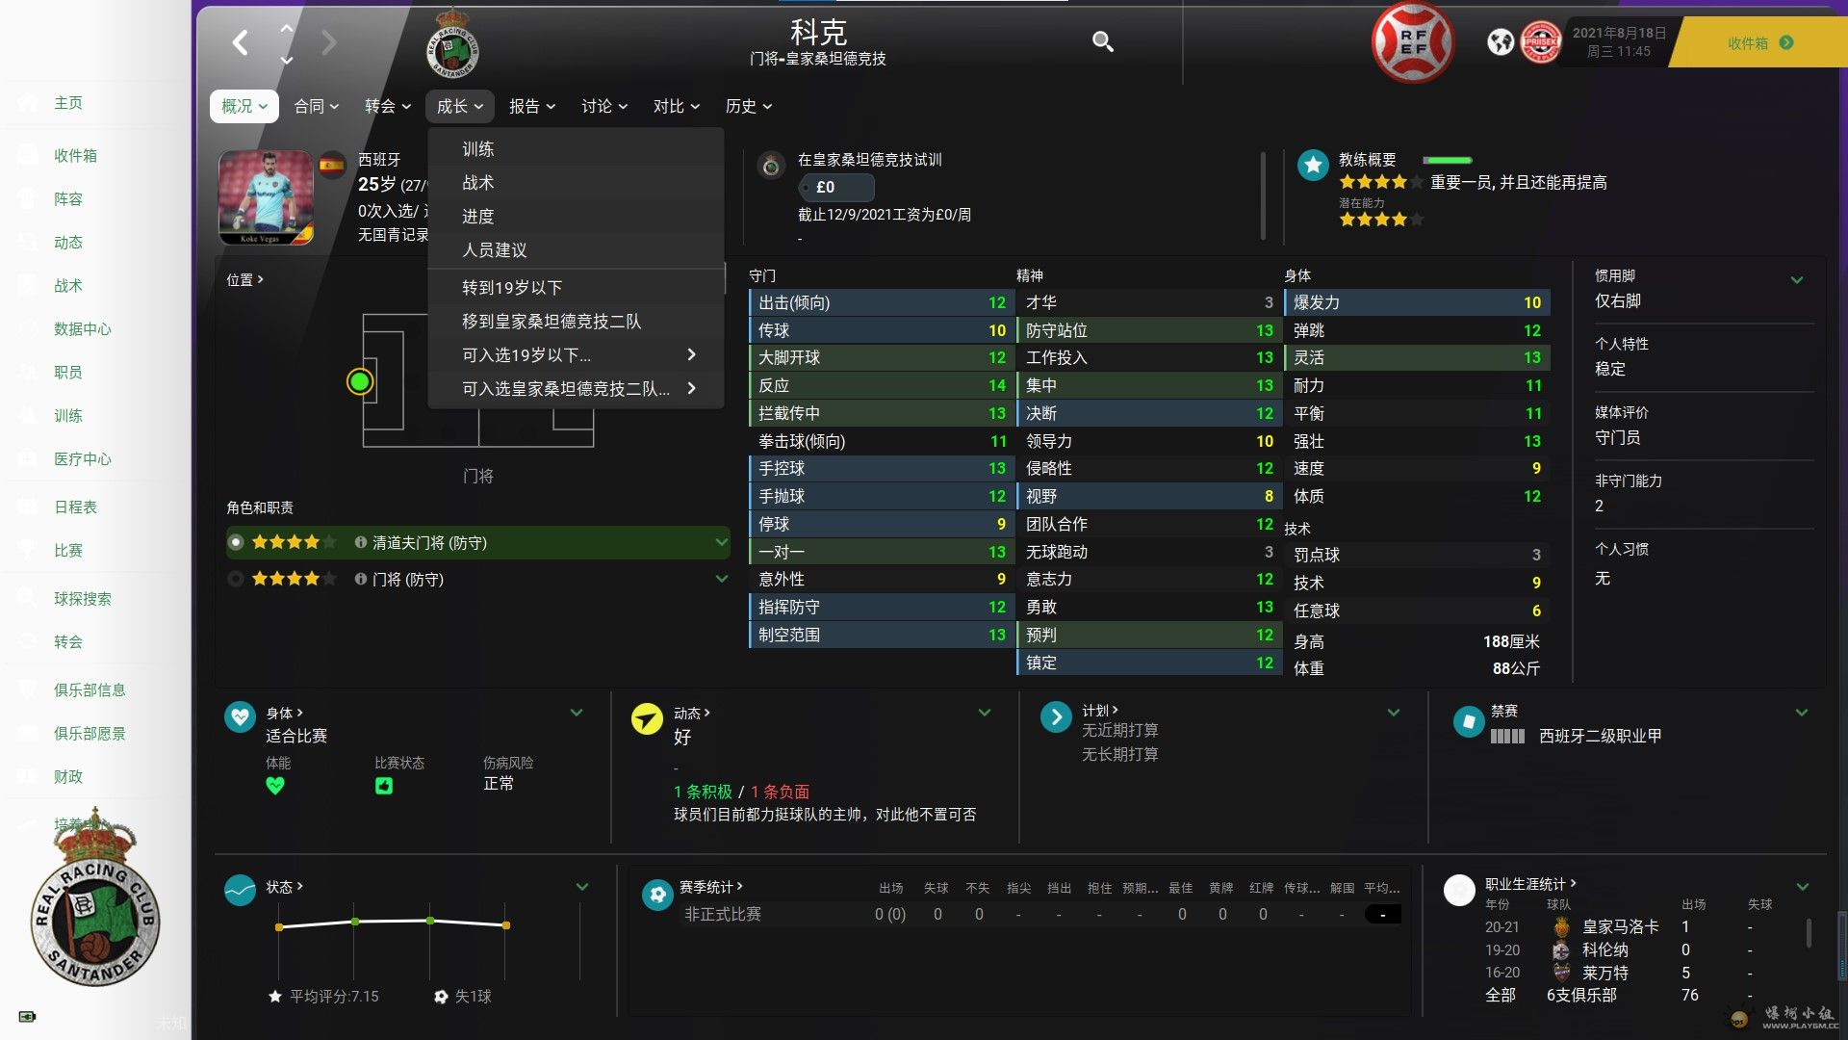Viewport: 1848px width, 1040px height.
Task: Select the 门将 (防守) role radio button
Action: 236,579
